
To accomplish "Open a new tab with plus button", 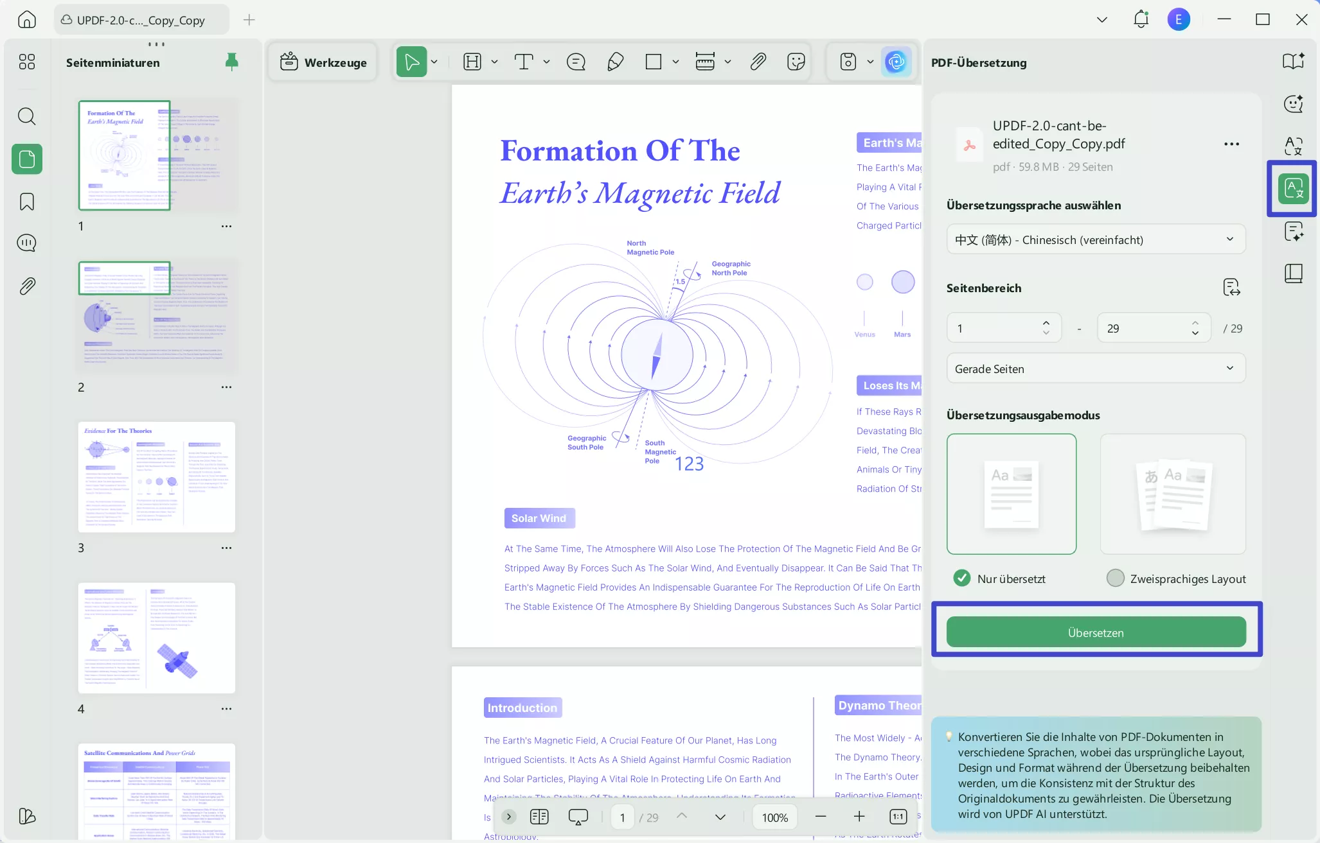I will (x=249, y=19).
